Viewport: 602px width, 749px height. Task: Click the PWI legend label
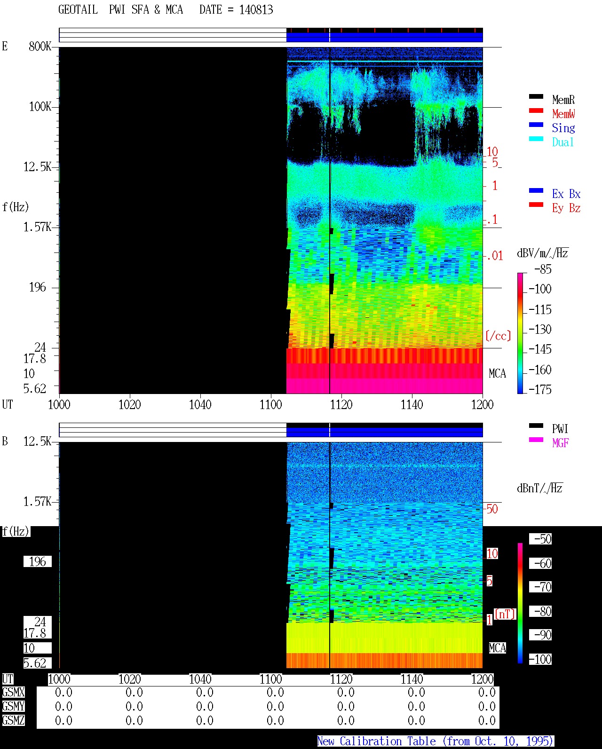tap(560, 429)
